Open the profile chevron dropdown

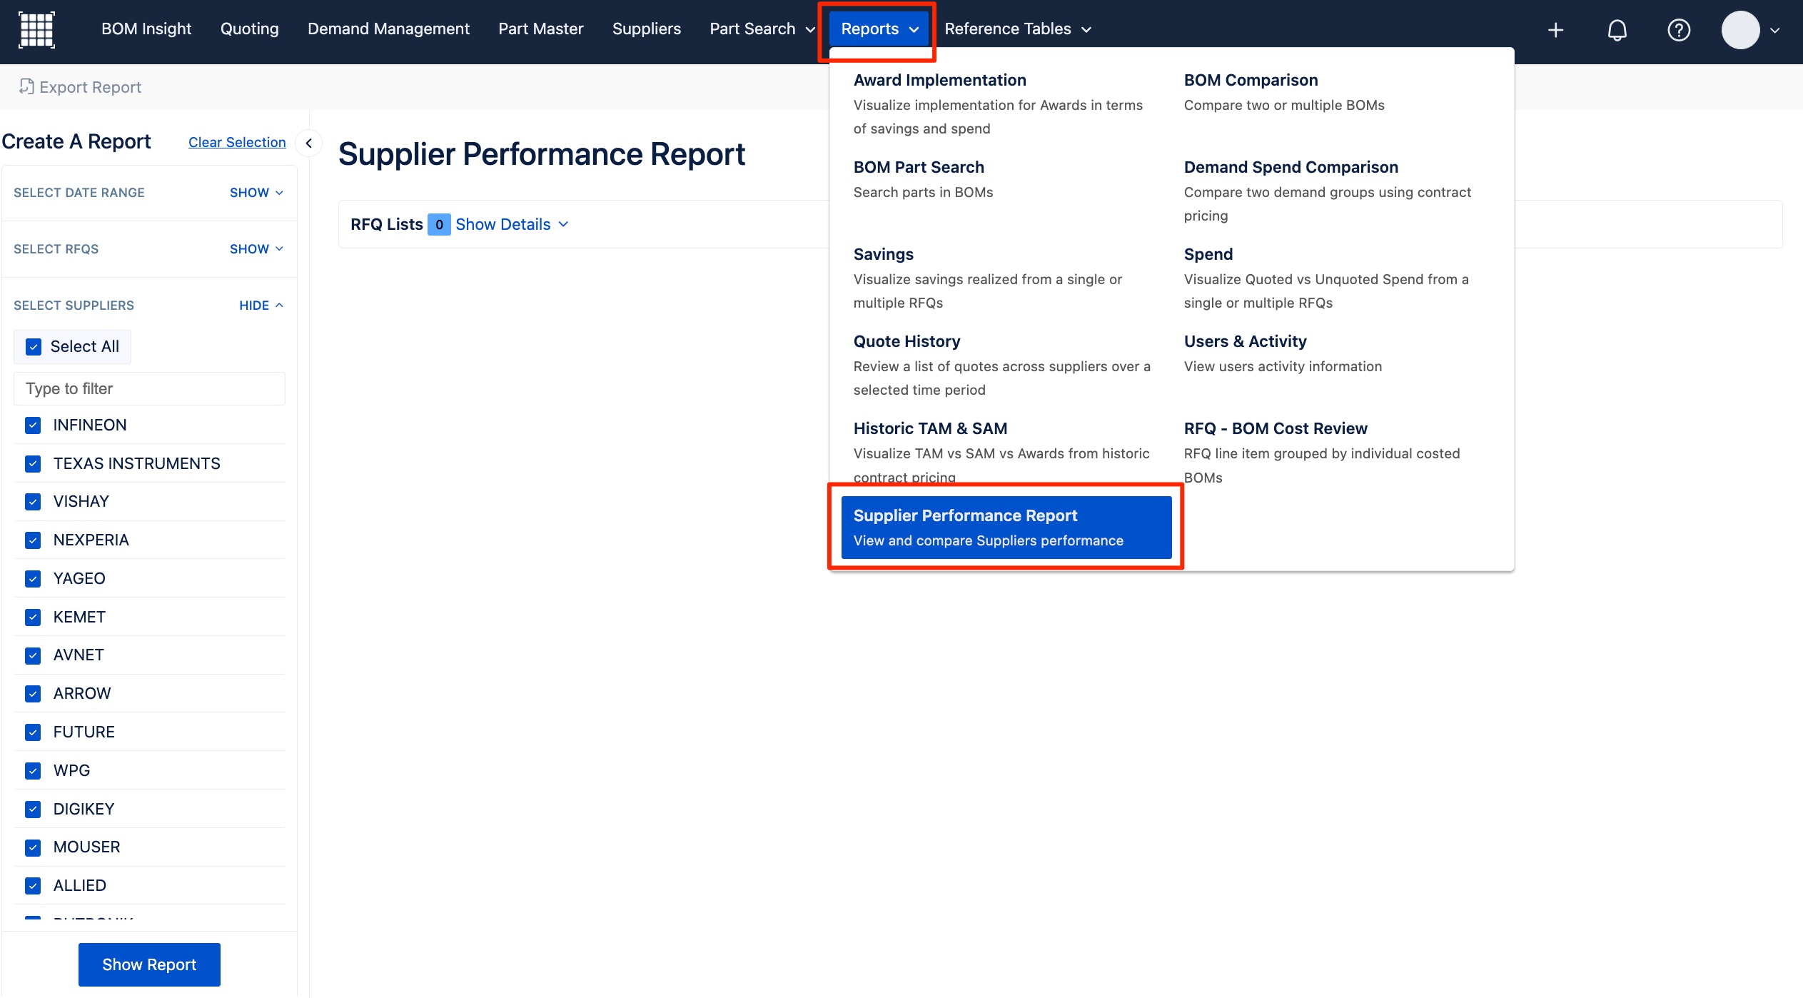click(1775, 30)
